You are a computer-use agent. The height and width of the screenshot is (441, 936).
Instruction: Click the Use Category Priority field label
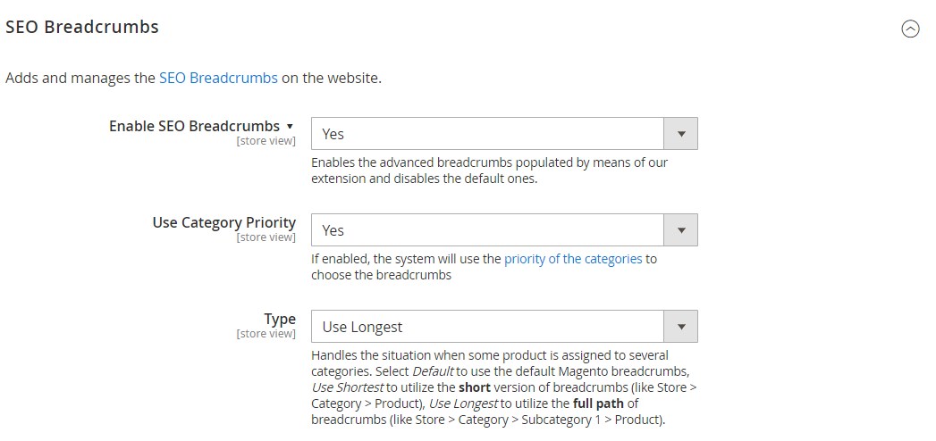[x=223, y=222]
